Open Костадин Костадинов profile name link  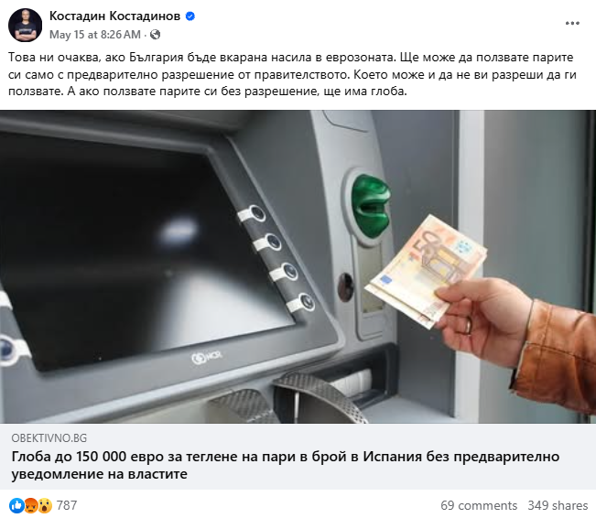pyautogui.click(x=114, y=16)
